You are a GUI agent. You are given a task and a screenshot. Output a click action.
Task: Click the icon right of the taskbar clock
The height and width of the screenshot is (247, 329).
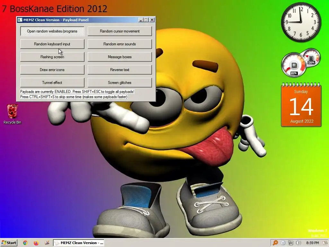(x=325, y=243)
